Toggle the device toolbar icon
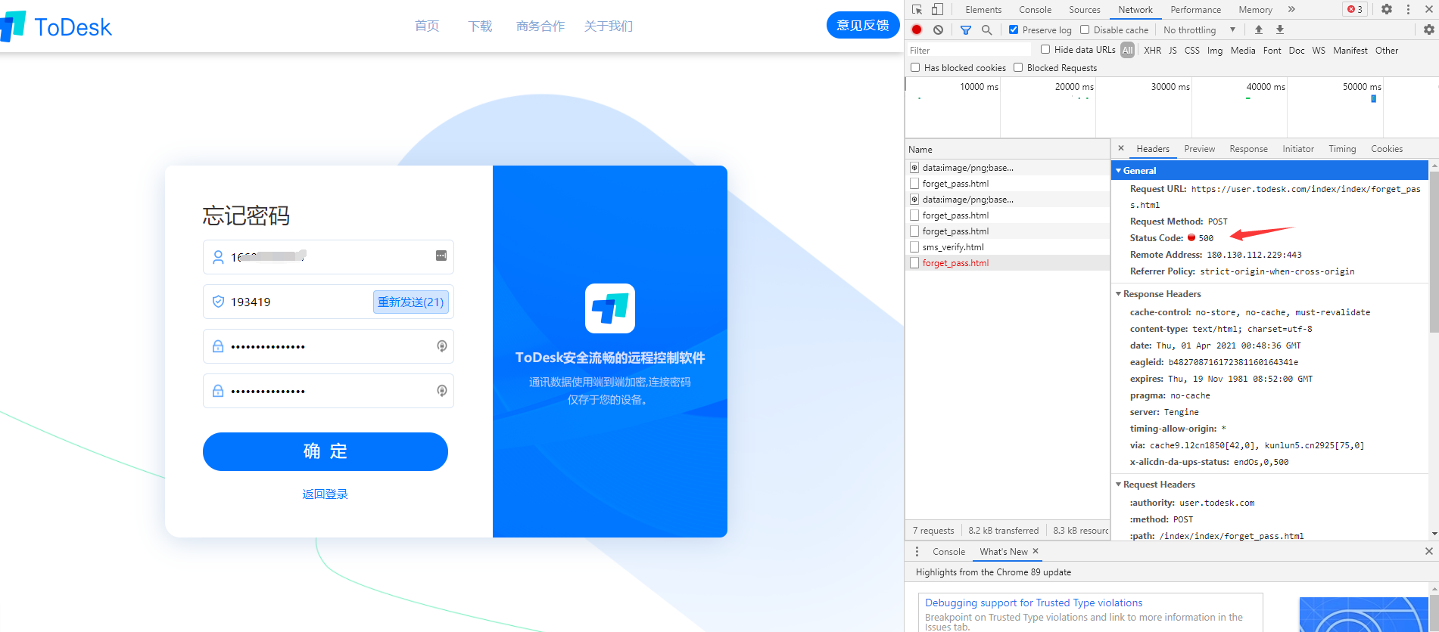This screenshot has height=632, width=1439. coord(937,9)
